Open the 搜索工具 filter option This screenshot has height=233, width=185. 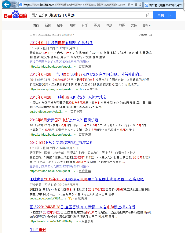click(x=145, y=35)
